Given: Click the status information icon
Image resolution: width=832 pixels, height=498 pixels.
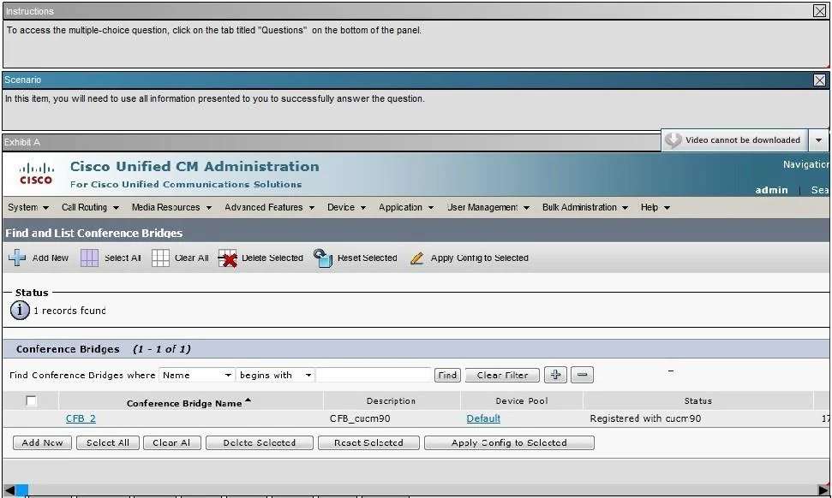Looking at the screenshot, I should (x=21, y=310).
